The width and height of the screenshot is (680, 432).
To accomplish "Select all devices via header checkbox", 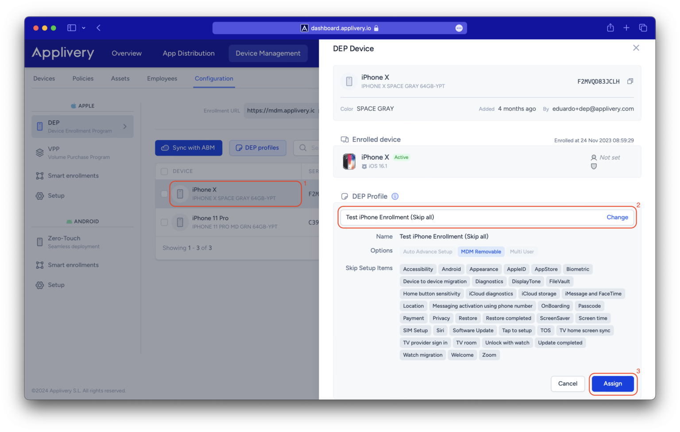I will pyautogui.click(x=164, y=171).
